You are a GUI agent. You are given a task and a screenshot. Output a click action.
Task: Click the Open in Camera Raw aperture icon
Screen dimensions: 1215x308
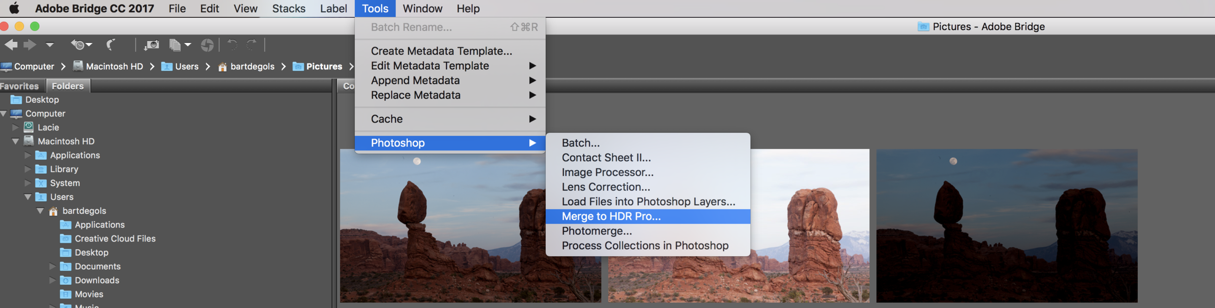coord(208,45)
